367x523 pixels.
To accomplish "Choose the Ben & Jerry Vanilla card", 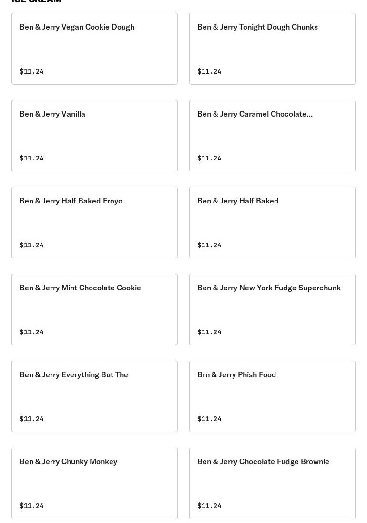I will click(x=94, y=136).
